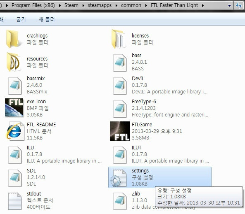Select the bass DLL file icon
This screenshot has width=245, height=214.
120,63
